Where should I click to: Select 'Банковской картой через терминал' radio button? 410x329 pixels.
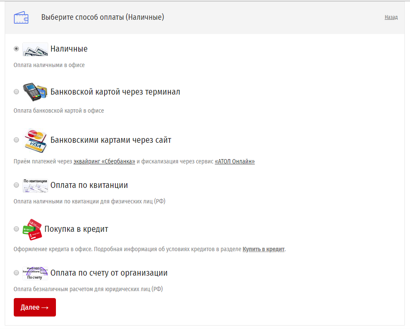click(x=16, y=92)
